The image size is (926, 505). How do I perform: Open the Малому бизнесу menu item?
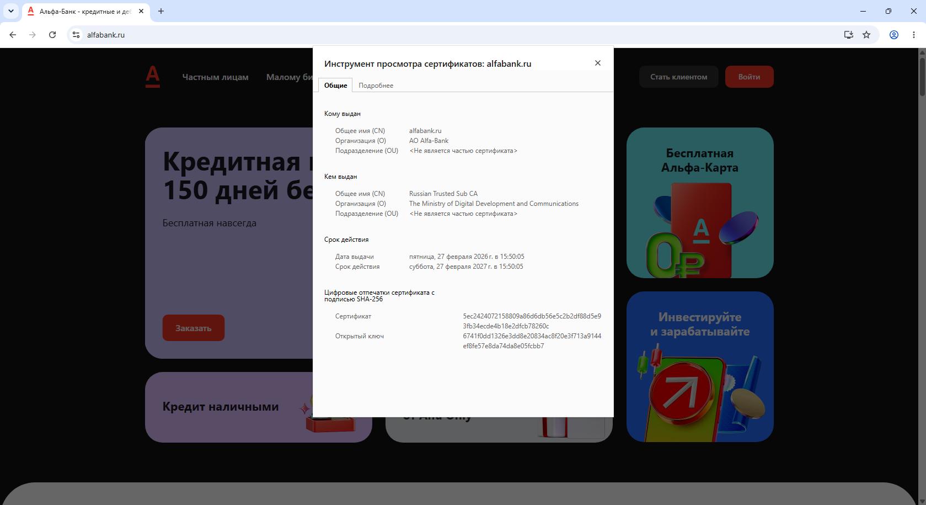(290, 77)
